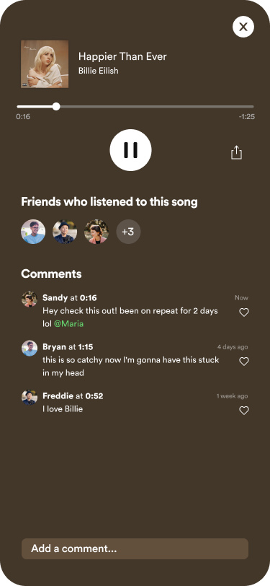The width and height of the screenshot is (270, 586).
Task: Tap Sandy's comment profile picture
Action: tap(30, 299)
